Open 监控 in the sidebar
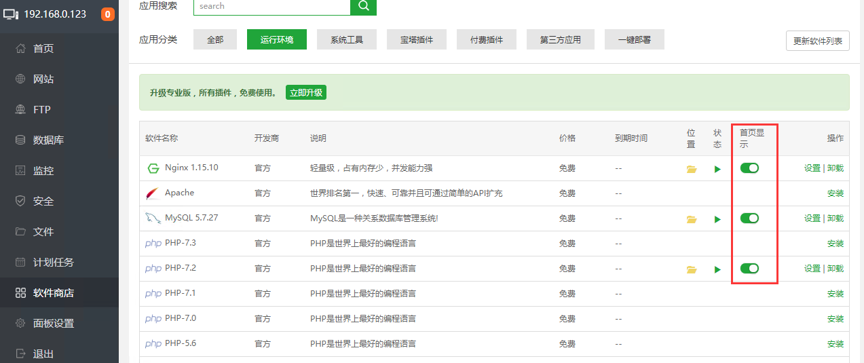This screenshot has height=363, width=864. point(59,170)
